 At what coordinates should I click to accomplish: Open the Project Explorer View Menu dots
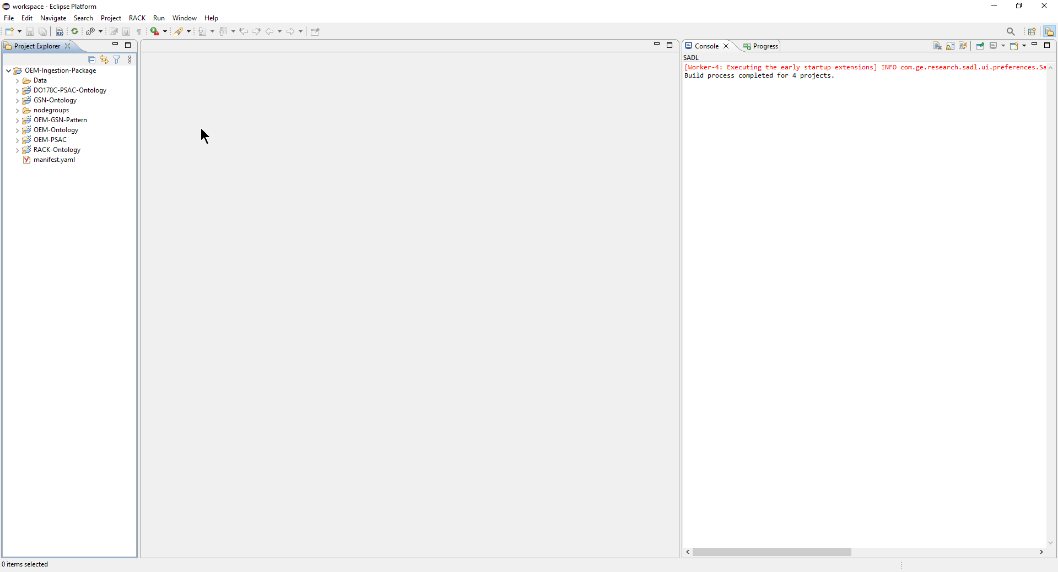point(129,59)
